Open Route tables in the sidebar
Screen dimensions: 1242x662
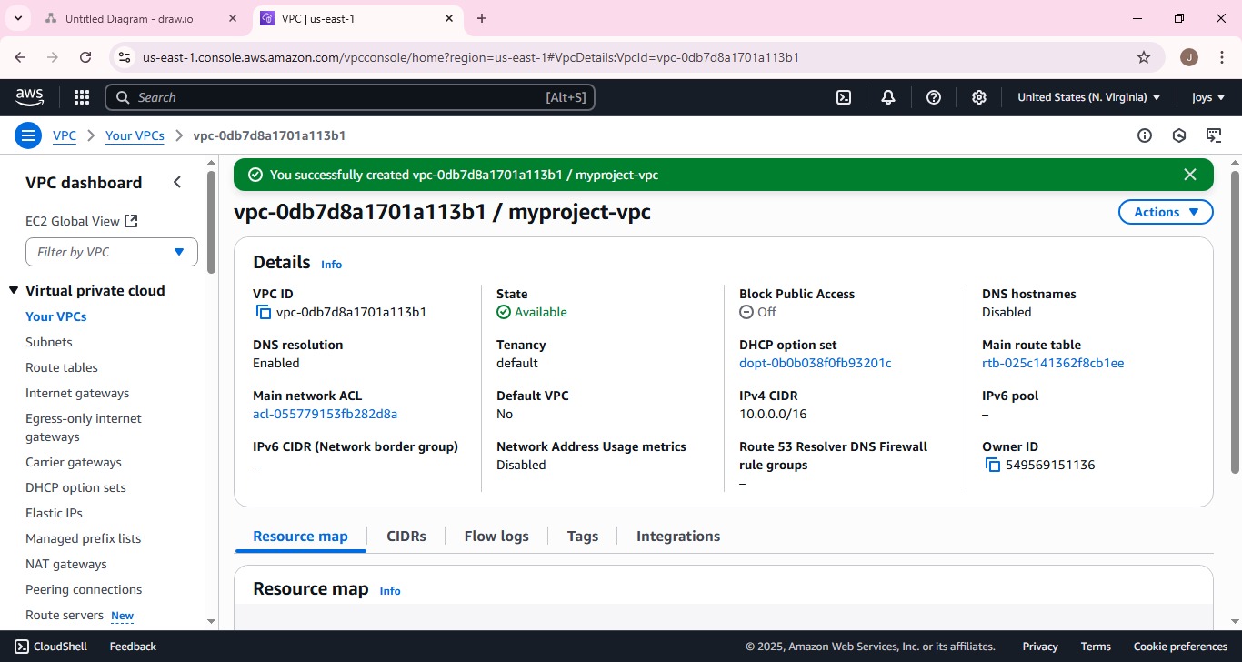click(x=62, y=367)
